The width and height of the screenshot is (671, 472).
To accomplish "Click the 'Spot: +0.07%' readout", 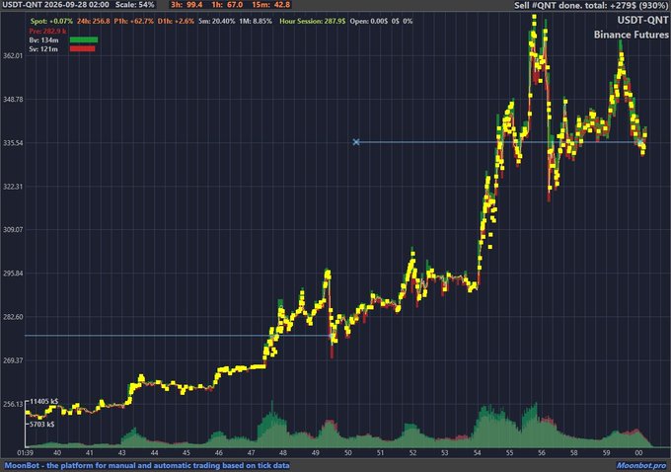I will click(x=51, y=21).
